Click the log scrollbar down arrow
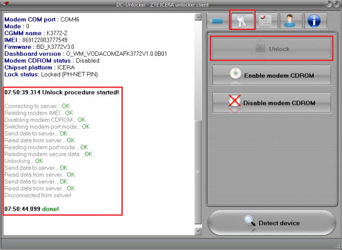 pos(198,231)
